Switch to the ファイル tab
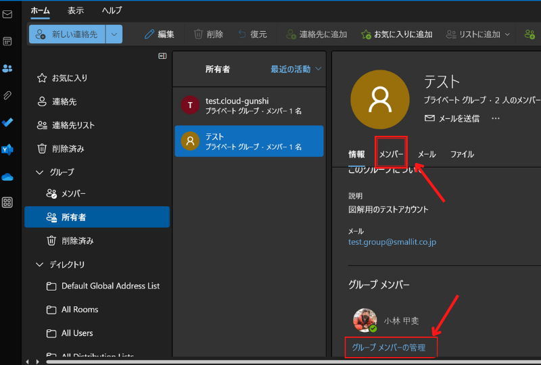The width and height of the screenshot is (541, 365). pos(462,154)
